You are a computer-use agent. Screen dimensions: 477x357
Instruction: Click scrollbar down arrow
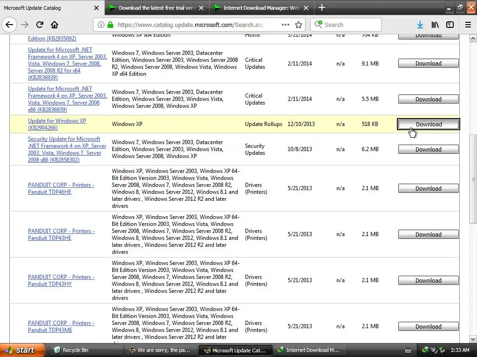click(x=473, y=339)
